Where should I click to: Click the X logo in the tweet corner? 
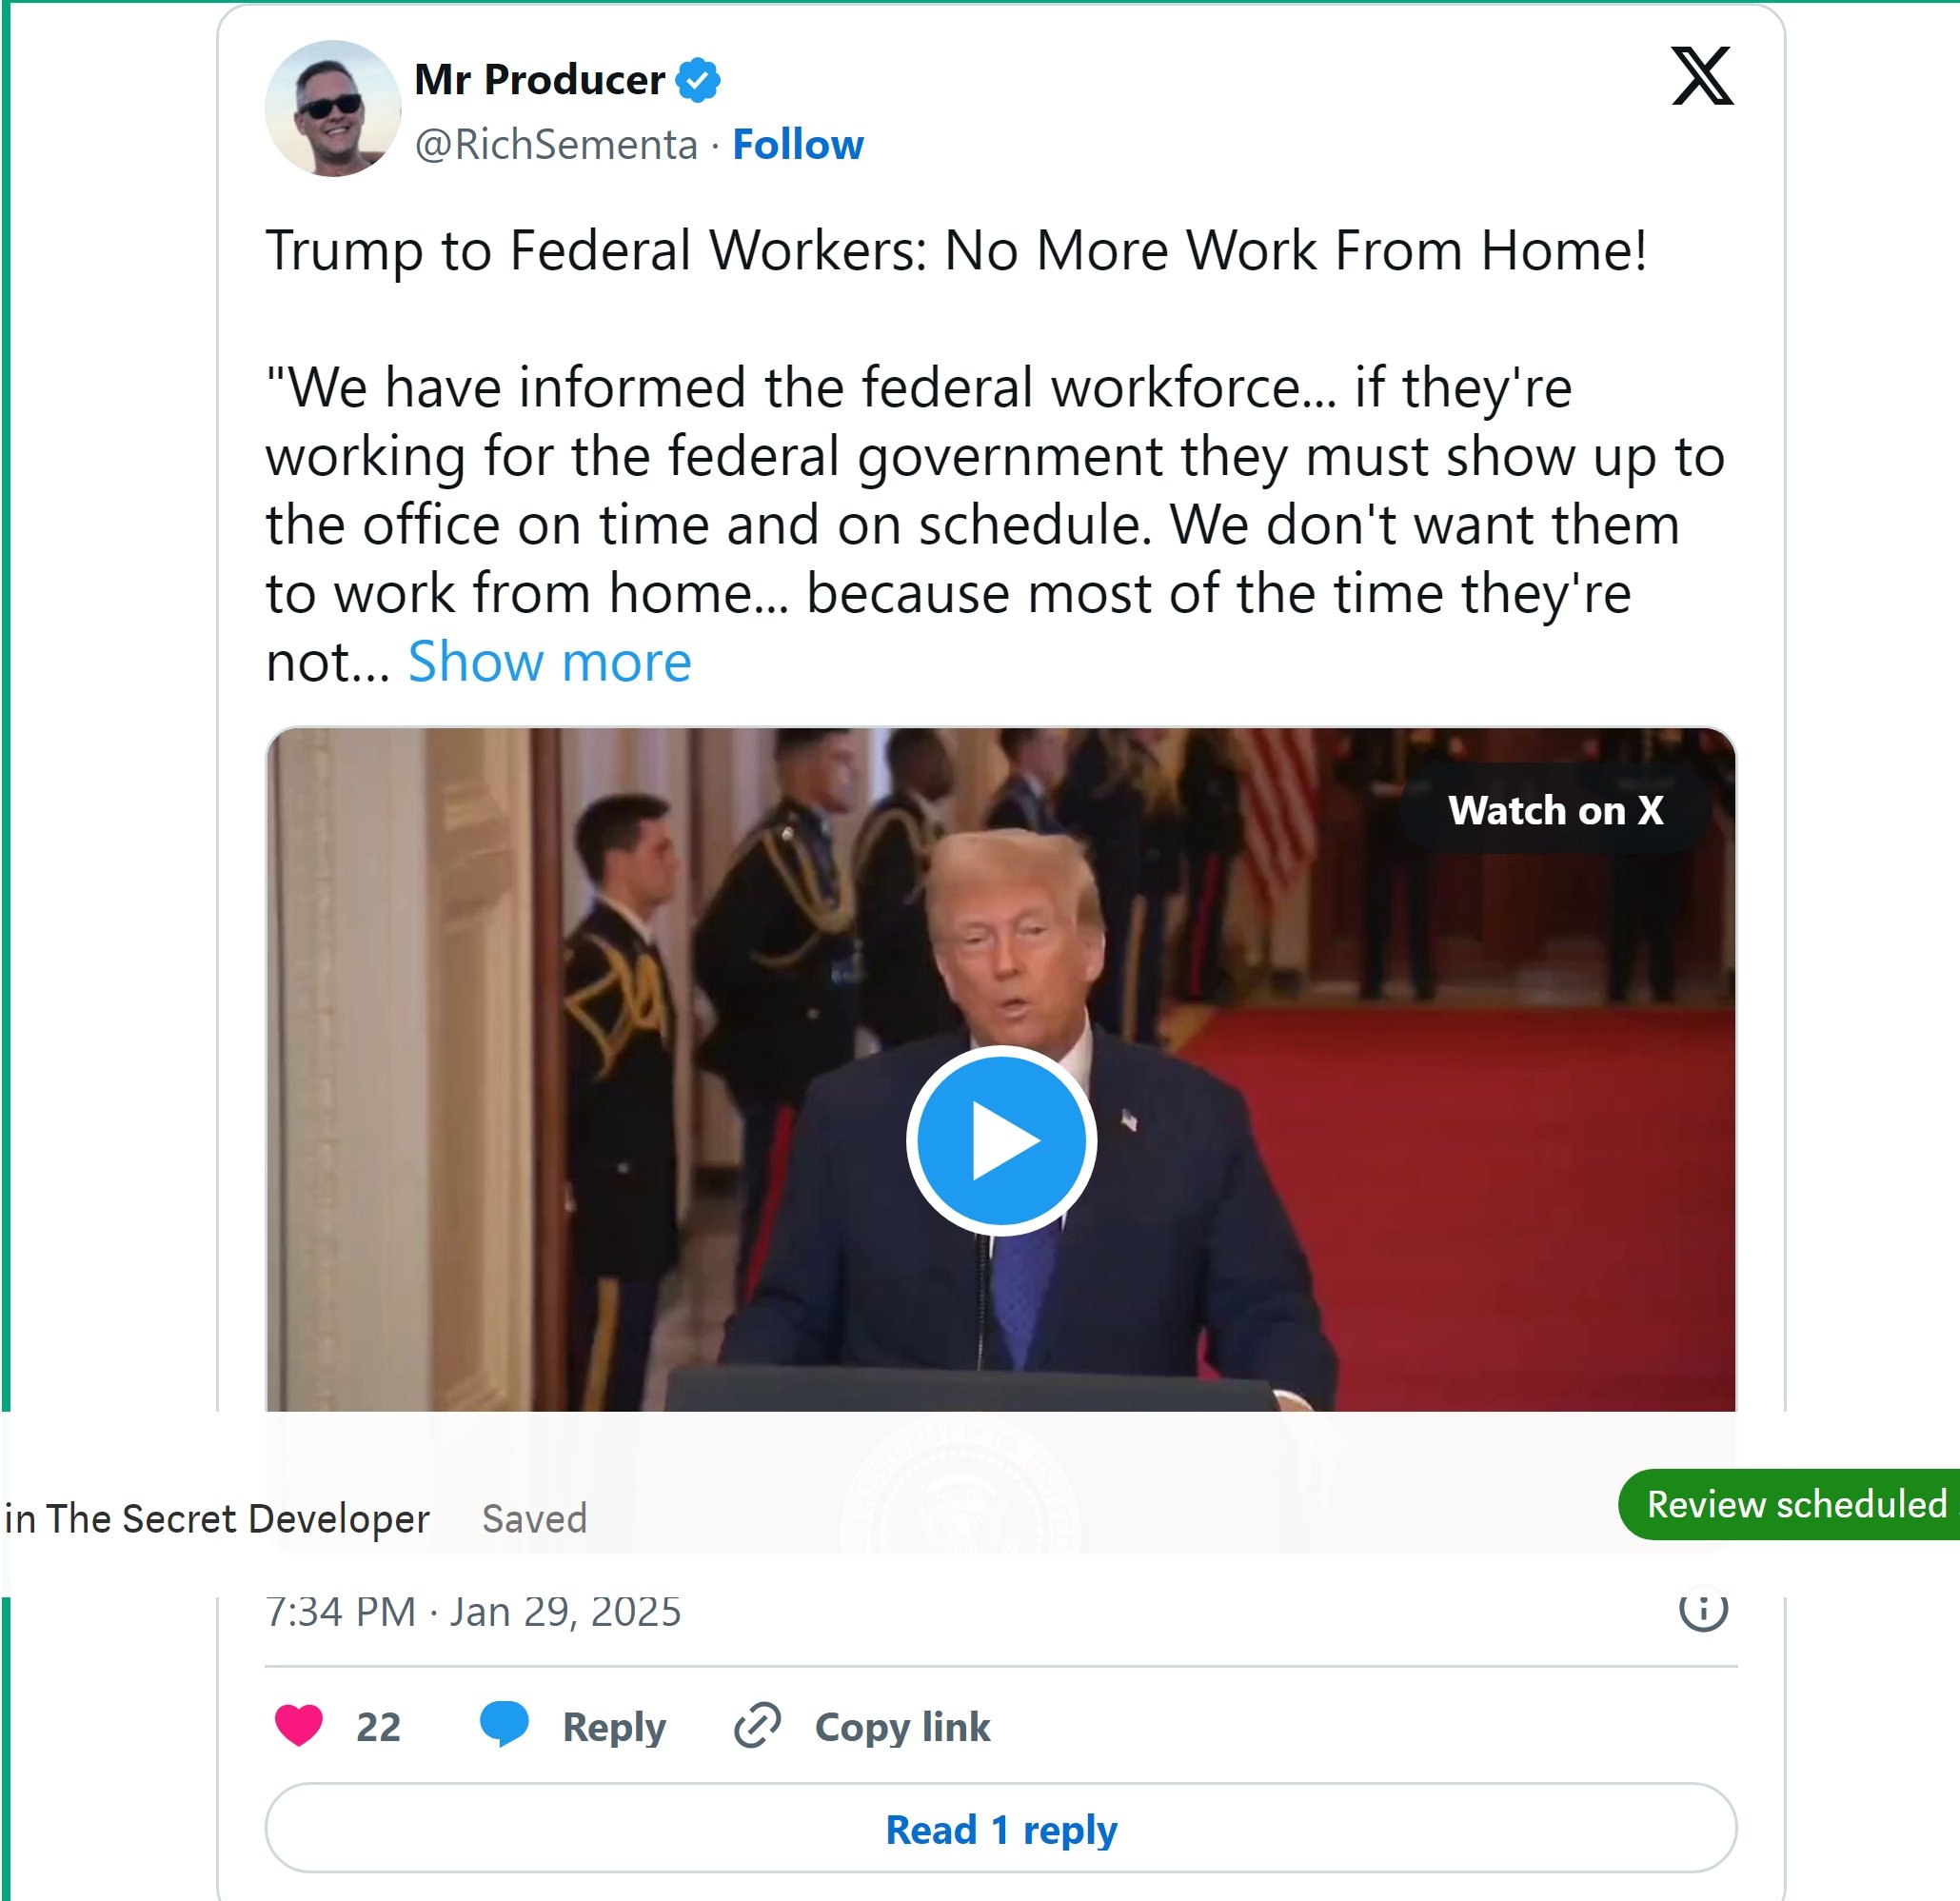(x=1702, y=76)
